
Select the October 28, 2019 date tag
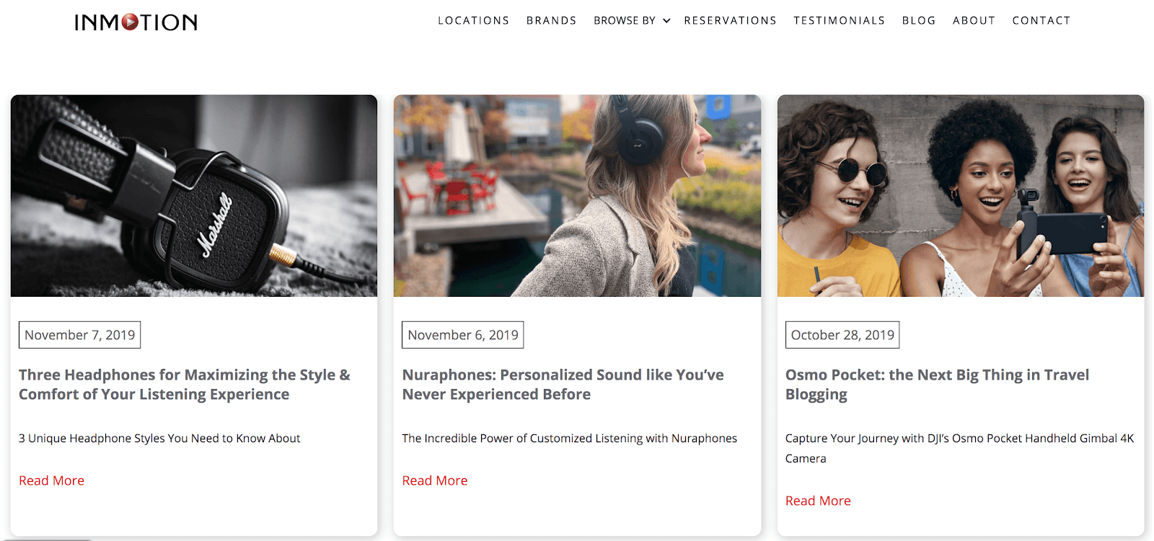[x=842, y=335]
